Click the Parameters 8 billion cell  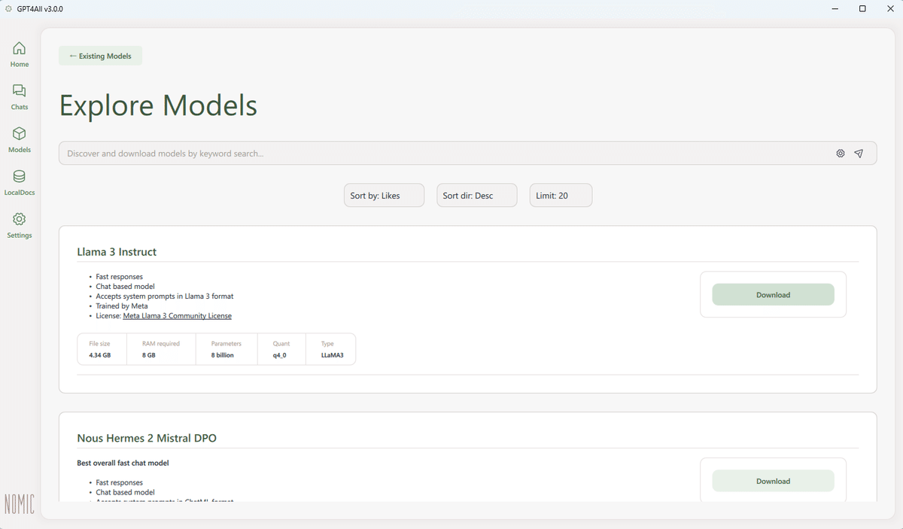pos(226,349)
